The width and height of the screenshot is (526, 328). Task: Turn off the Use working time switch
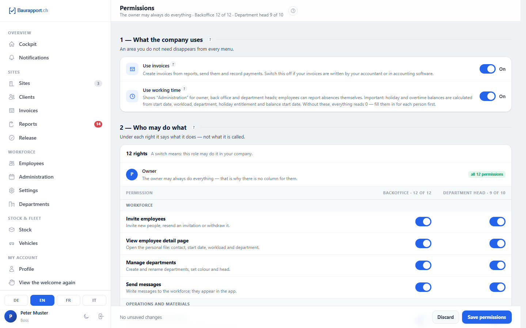coord(487,96)
